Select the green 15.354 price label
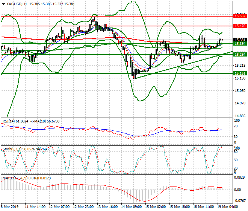Viewport: 248px width, 211px height. [x=240, y=44]
